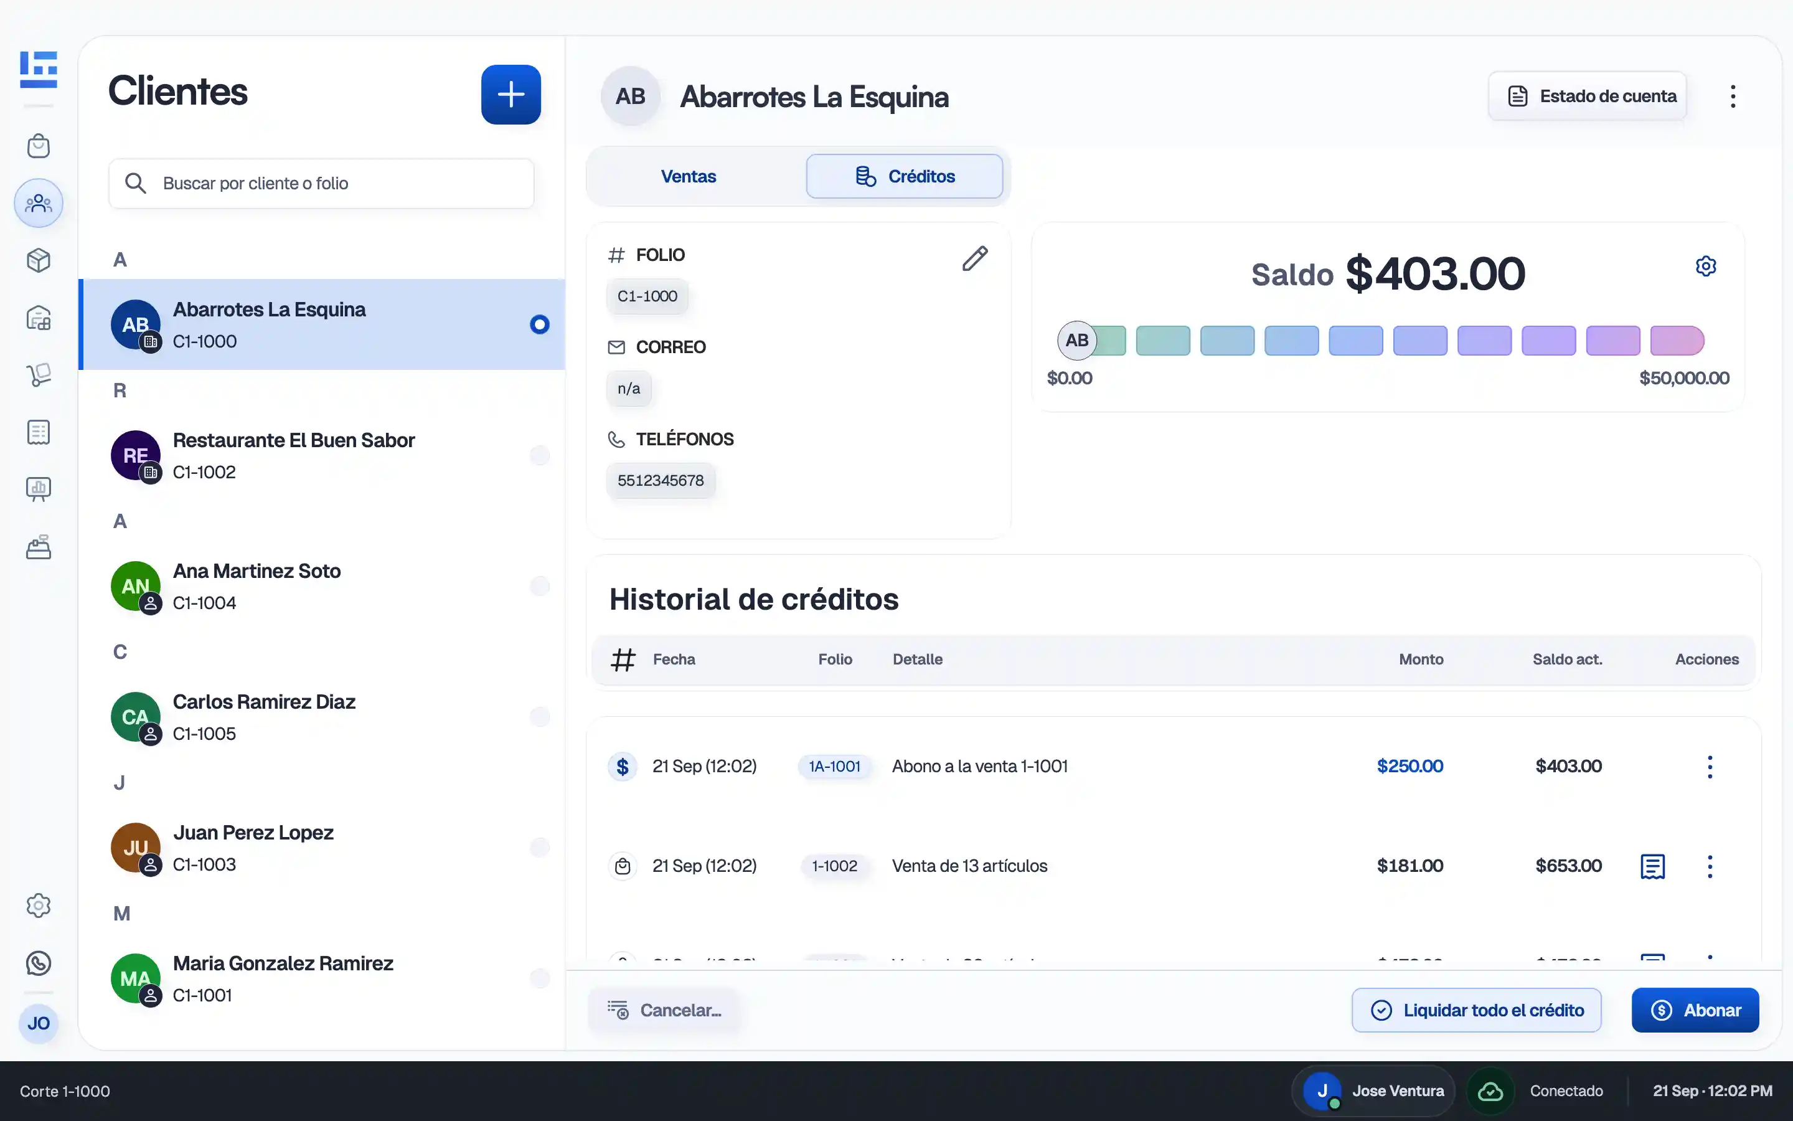Click the AB marker on credit balance bar

(1076, 340)
